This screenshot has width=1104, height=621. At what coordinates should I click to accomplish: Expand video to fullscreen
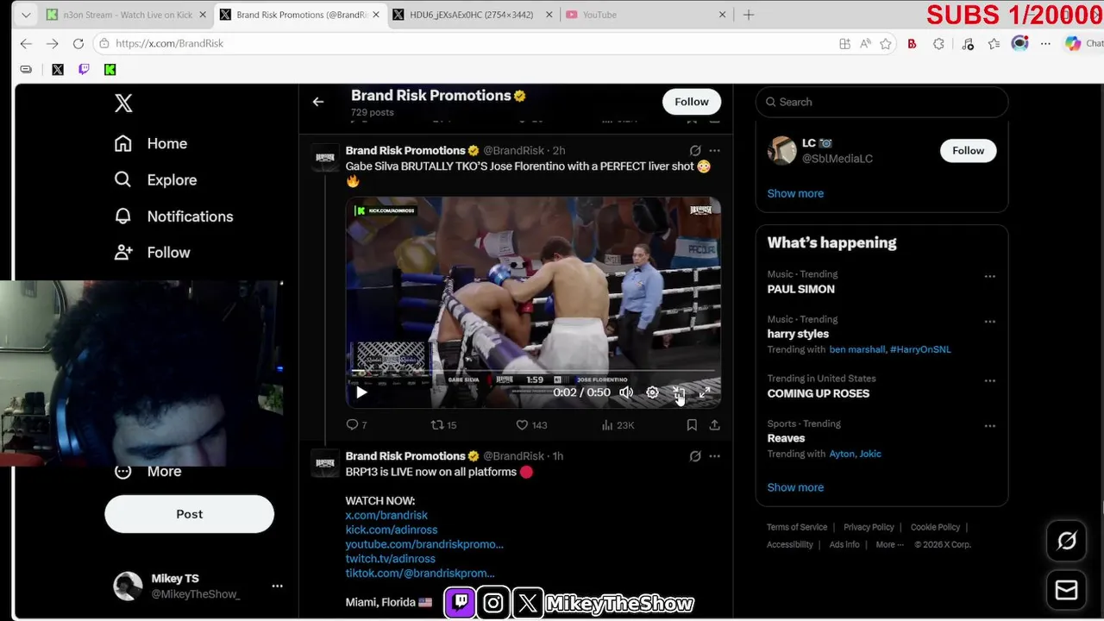[x=705, y=392]
